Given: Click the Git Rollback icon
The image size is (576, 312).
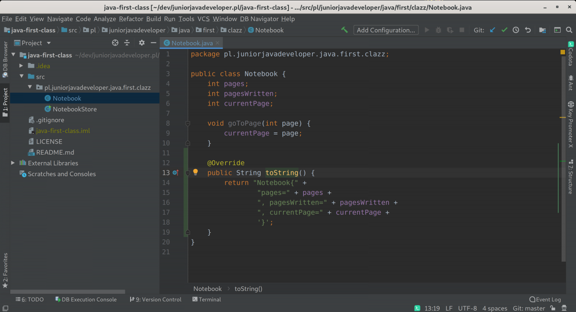Looking at the screenshot, I should [x=528, y=30].
